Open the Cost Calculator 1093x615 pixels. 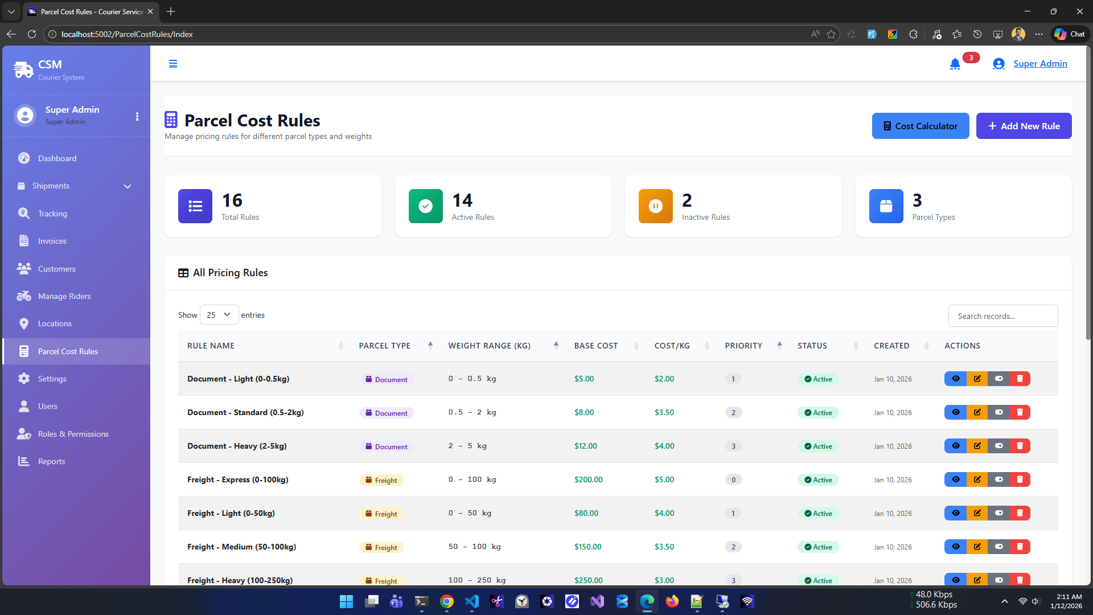point(920,126)
